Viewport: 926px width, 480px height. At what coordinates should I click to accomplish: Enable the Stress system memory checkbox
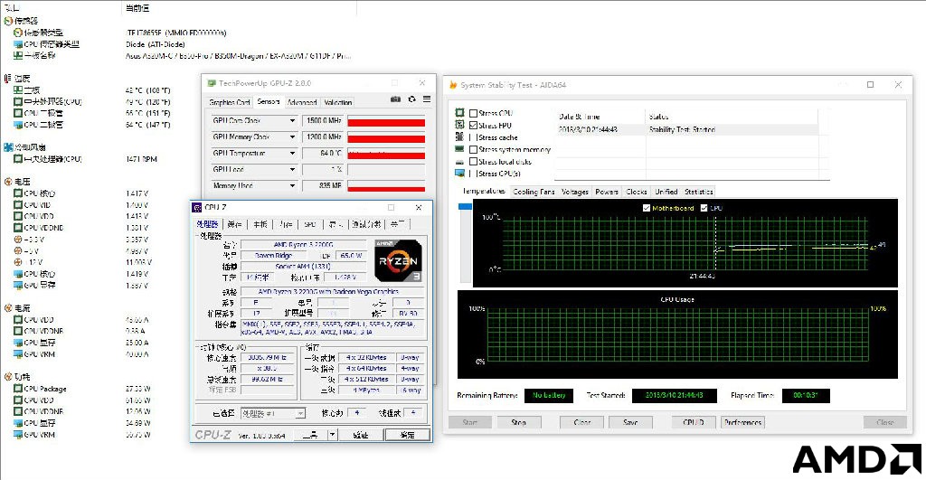point(473,149)
